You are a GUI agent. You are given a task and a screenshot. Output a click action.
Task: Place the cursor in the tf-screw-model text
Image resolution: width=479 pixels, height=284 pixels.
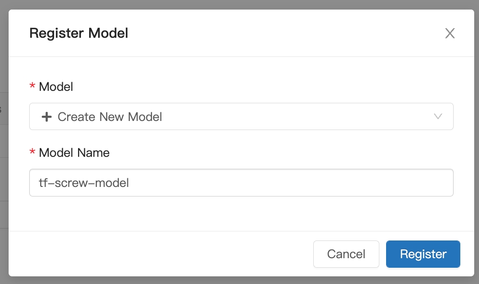point(84,183)
